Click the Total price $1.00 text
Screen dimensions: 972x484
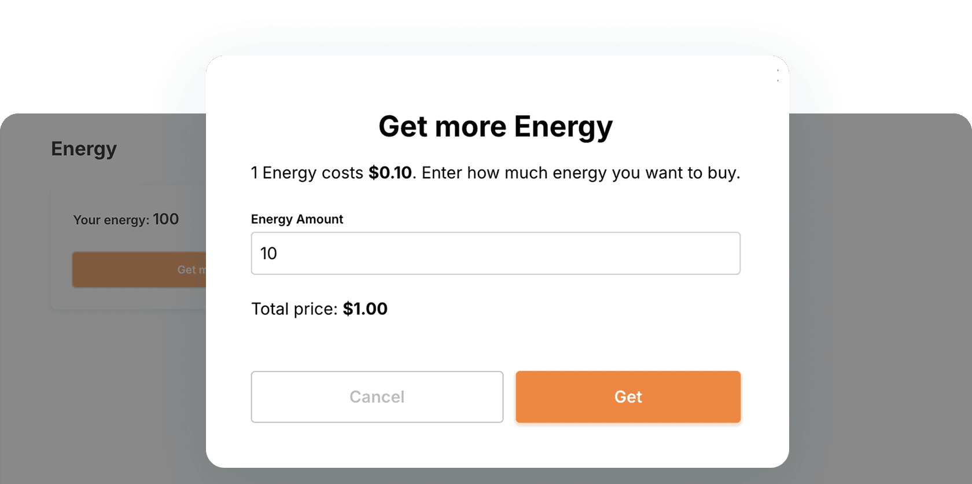point(319,309)
